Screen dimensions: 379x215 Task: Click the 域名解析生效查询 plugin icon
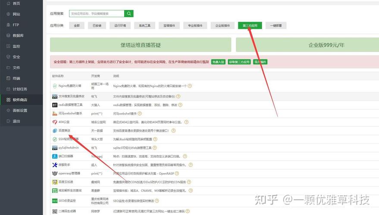point(55,190)
